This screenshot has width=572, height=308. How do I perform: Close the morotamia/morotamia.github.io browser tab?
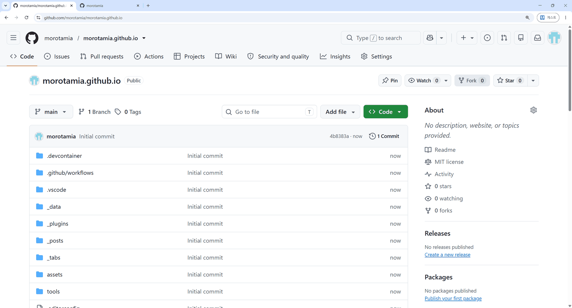pyautogui.click(x=71, y=6)
